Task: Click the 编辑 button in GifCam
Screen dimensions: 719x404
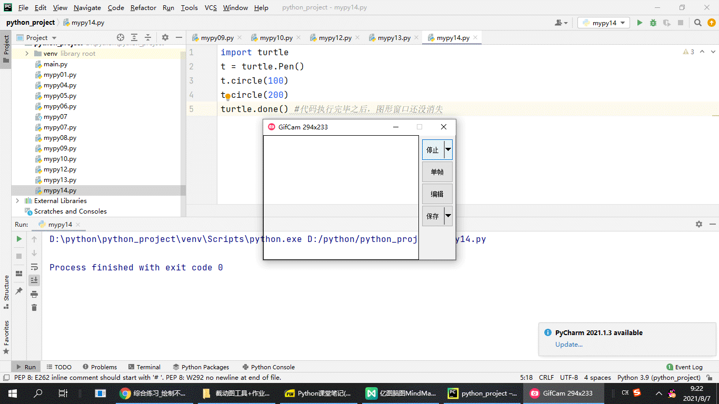Action: [x=437, y=194]
